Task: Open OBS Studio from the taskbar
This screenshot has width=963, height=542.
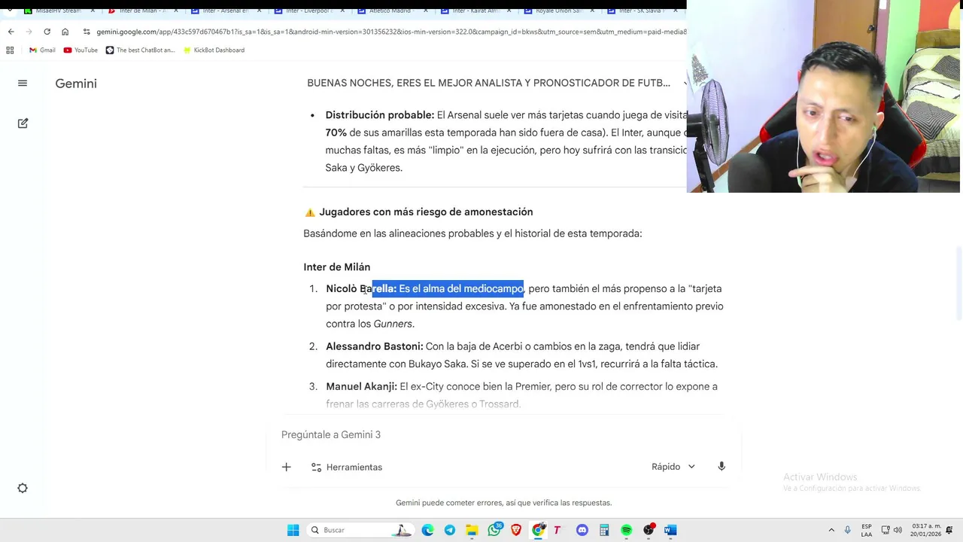Action: click(x=649, y=530)
